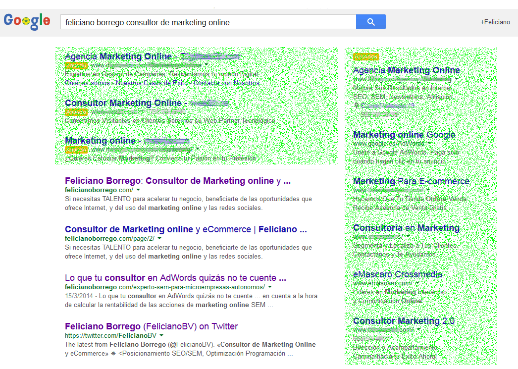Open the 'Quiénes somos' ad sitelink
Screen dimensions: 518x369
pyautogui.click(x=87, y=83)
